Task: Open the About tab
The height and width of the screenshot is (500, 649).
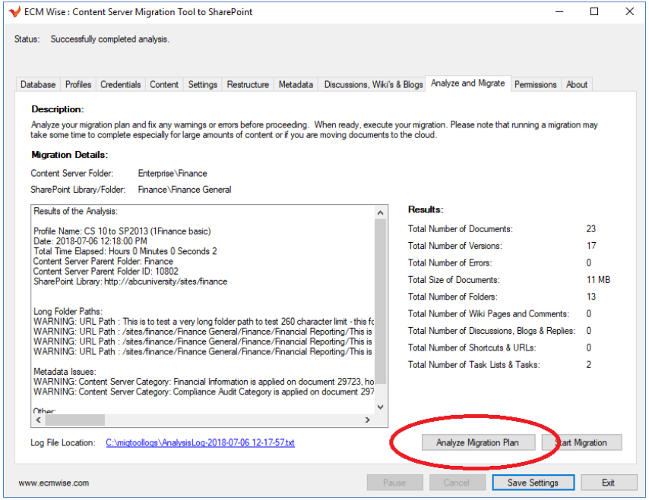Action: point(577,85)
